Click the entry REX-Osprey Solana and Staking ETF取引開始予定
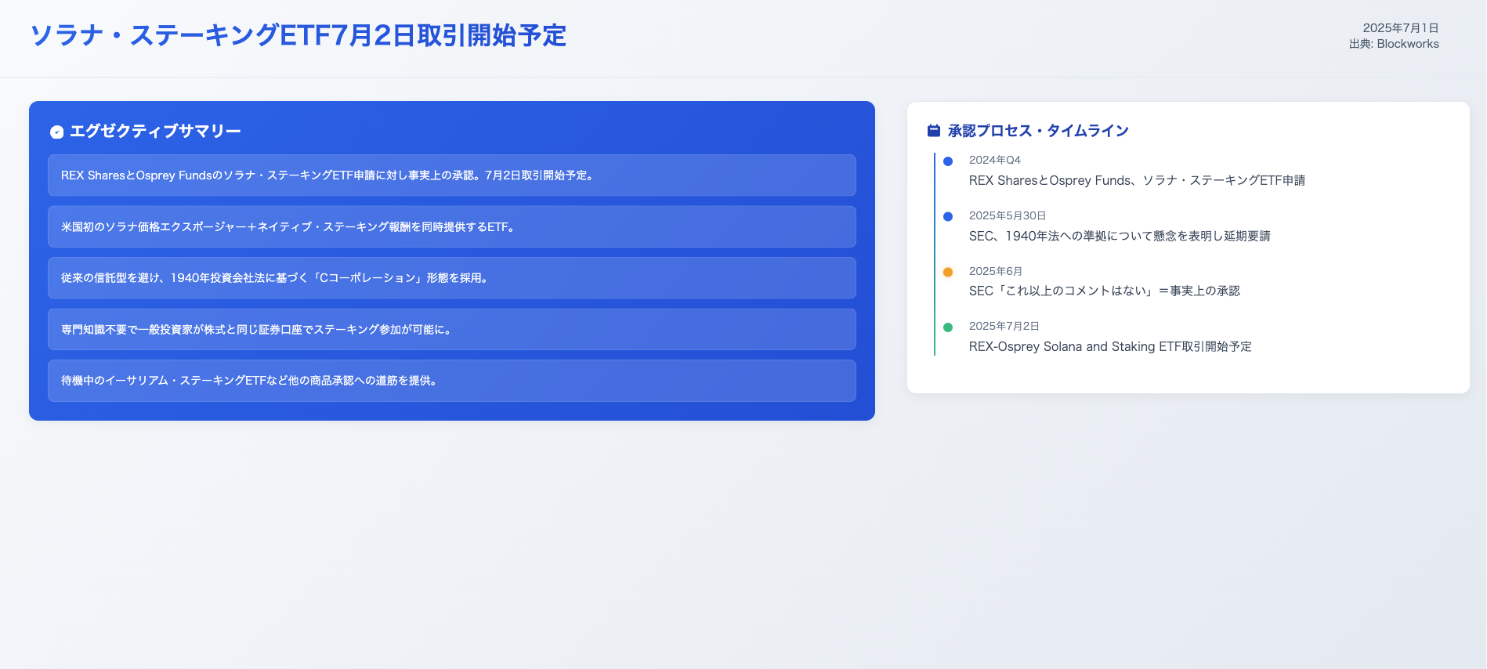This screenshot has width=1487, height=669. 1110,346
